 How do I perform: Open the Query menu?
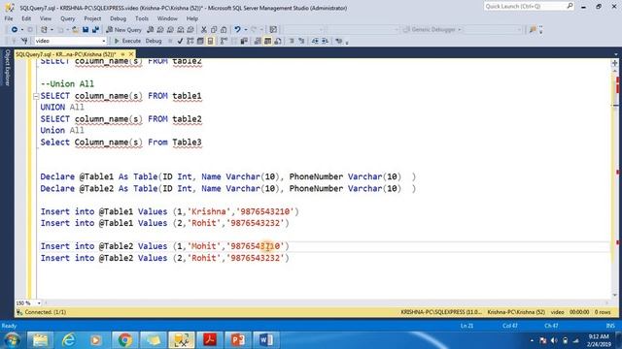[67, 18]
